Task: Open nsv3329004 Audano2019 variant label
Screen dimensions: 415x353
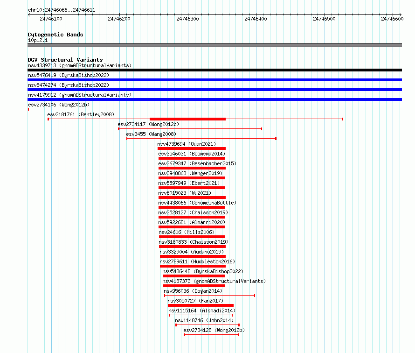Action: 192,252
